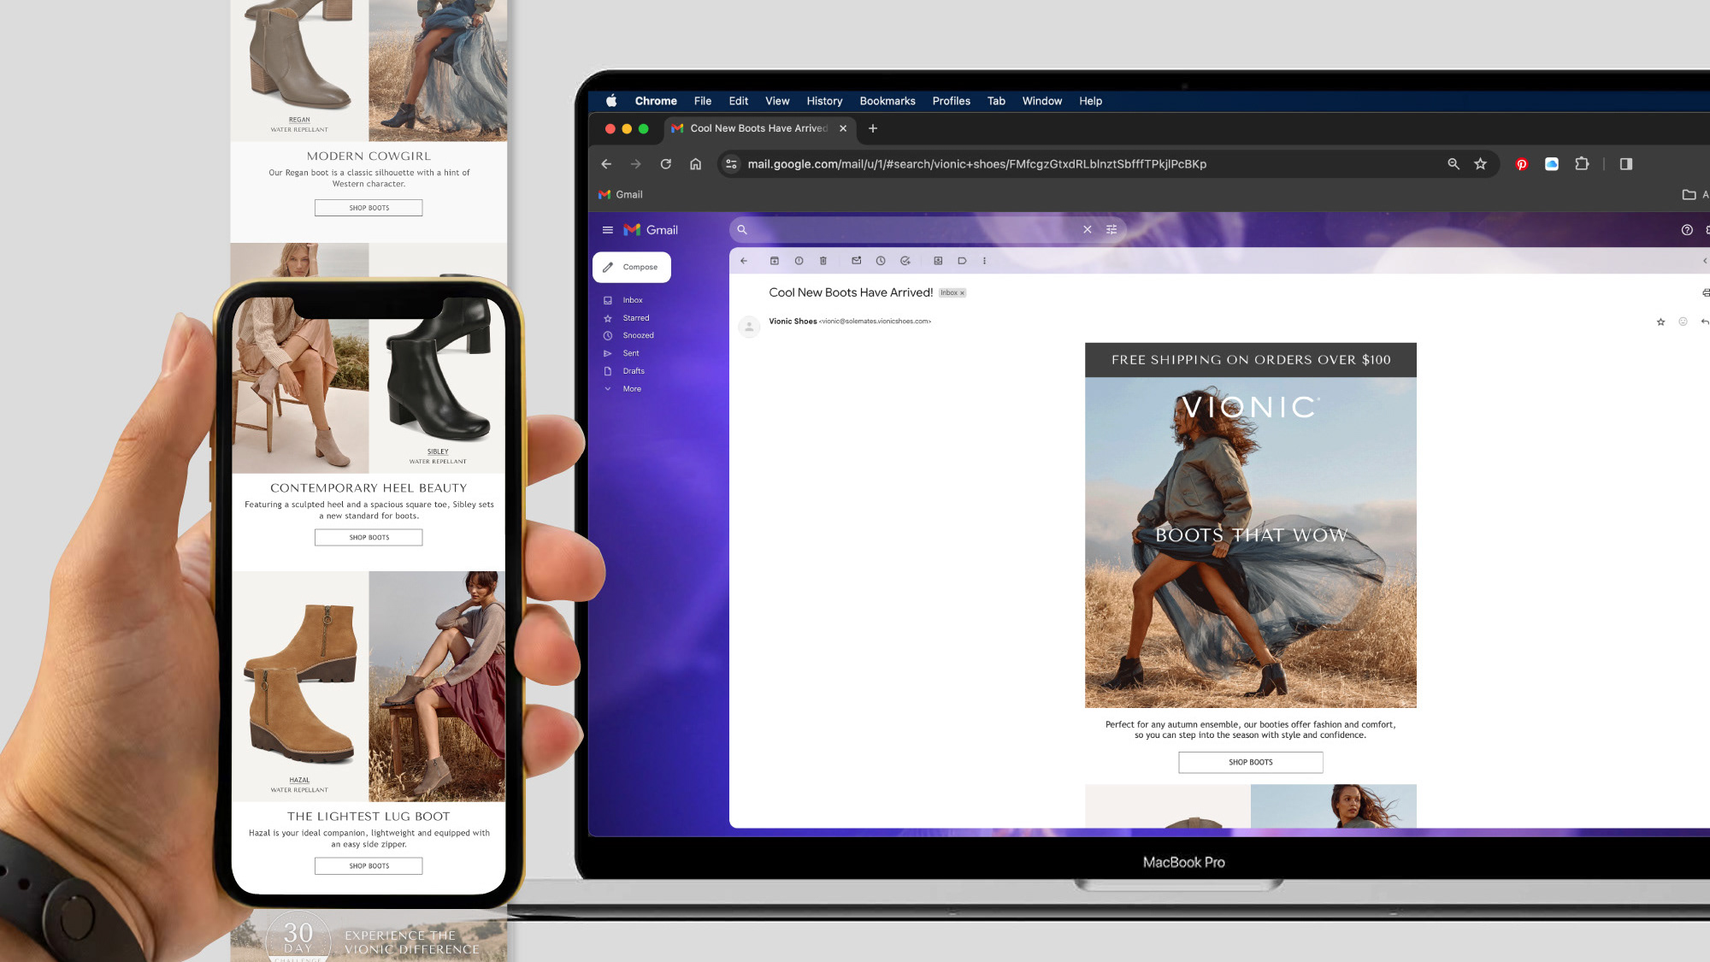The height and width of the screenshot is (962, 1710).
Task: Delete the email with trash icon
Action: coord(823,261)
